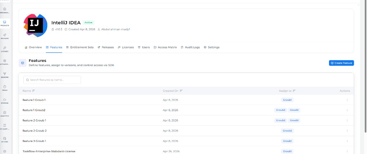This screenshot has width=367, height=154.
Task: Click Groub1 tag in feature 3 Groub 1 row
Action: click(287, 141)
